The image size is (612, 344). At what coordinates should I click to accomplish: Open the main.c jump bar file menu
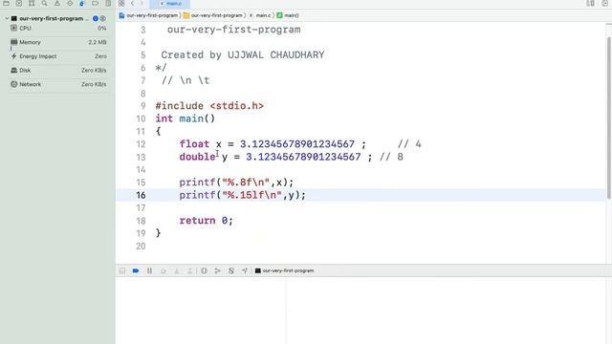click(260, 15)
